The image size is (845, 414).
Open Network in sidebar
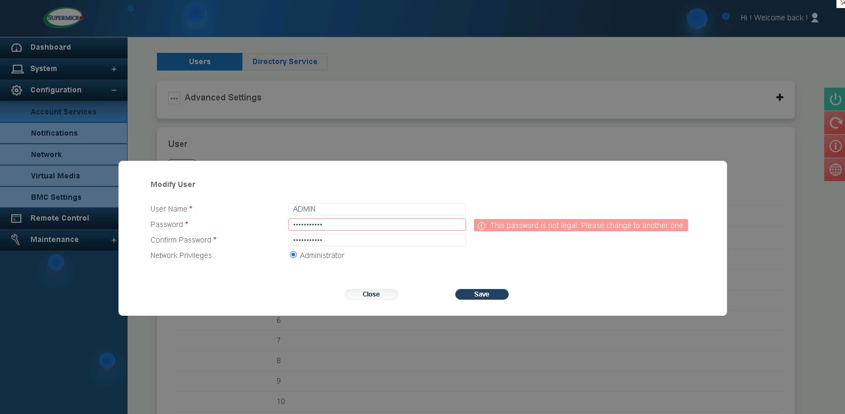(64, 154)
